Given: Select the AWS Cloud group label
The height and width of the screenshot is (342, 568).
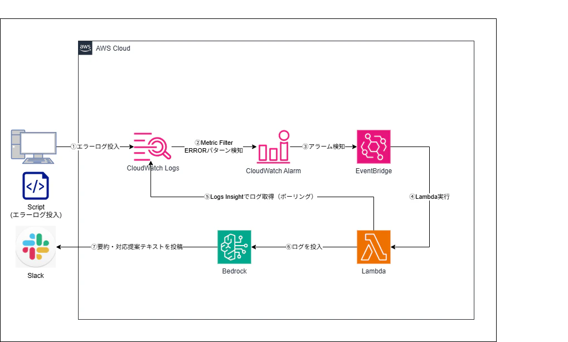Looking at the screenshot, I should 113,48.
